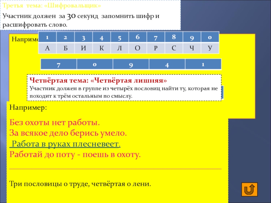Select cipher header cell '1'
Viewport: 271px width, 203px height.
[47, 37]
